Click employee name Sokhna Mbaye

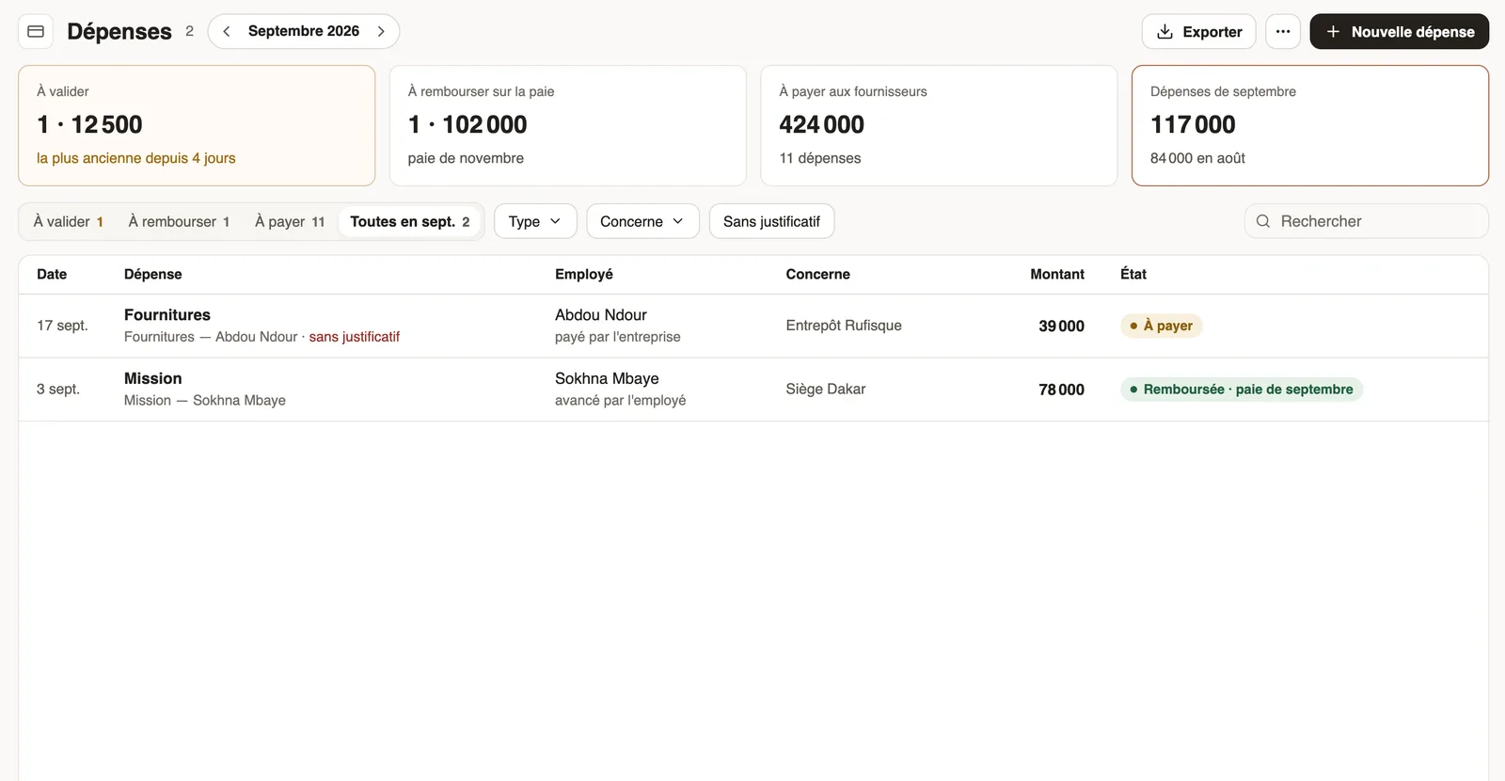click(x=607, y=378)
